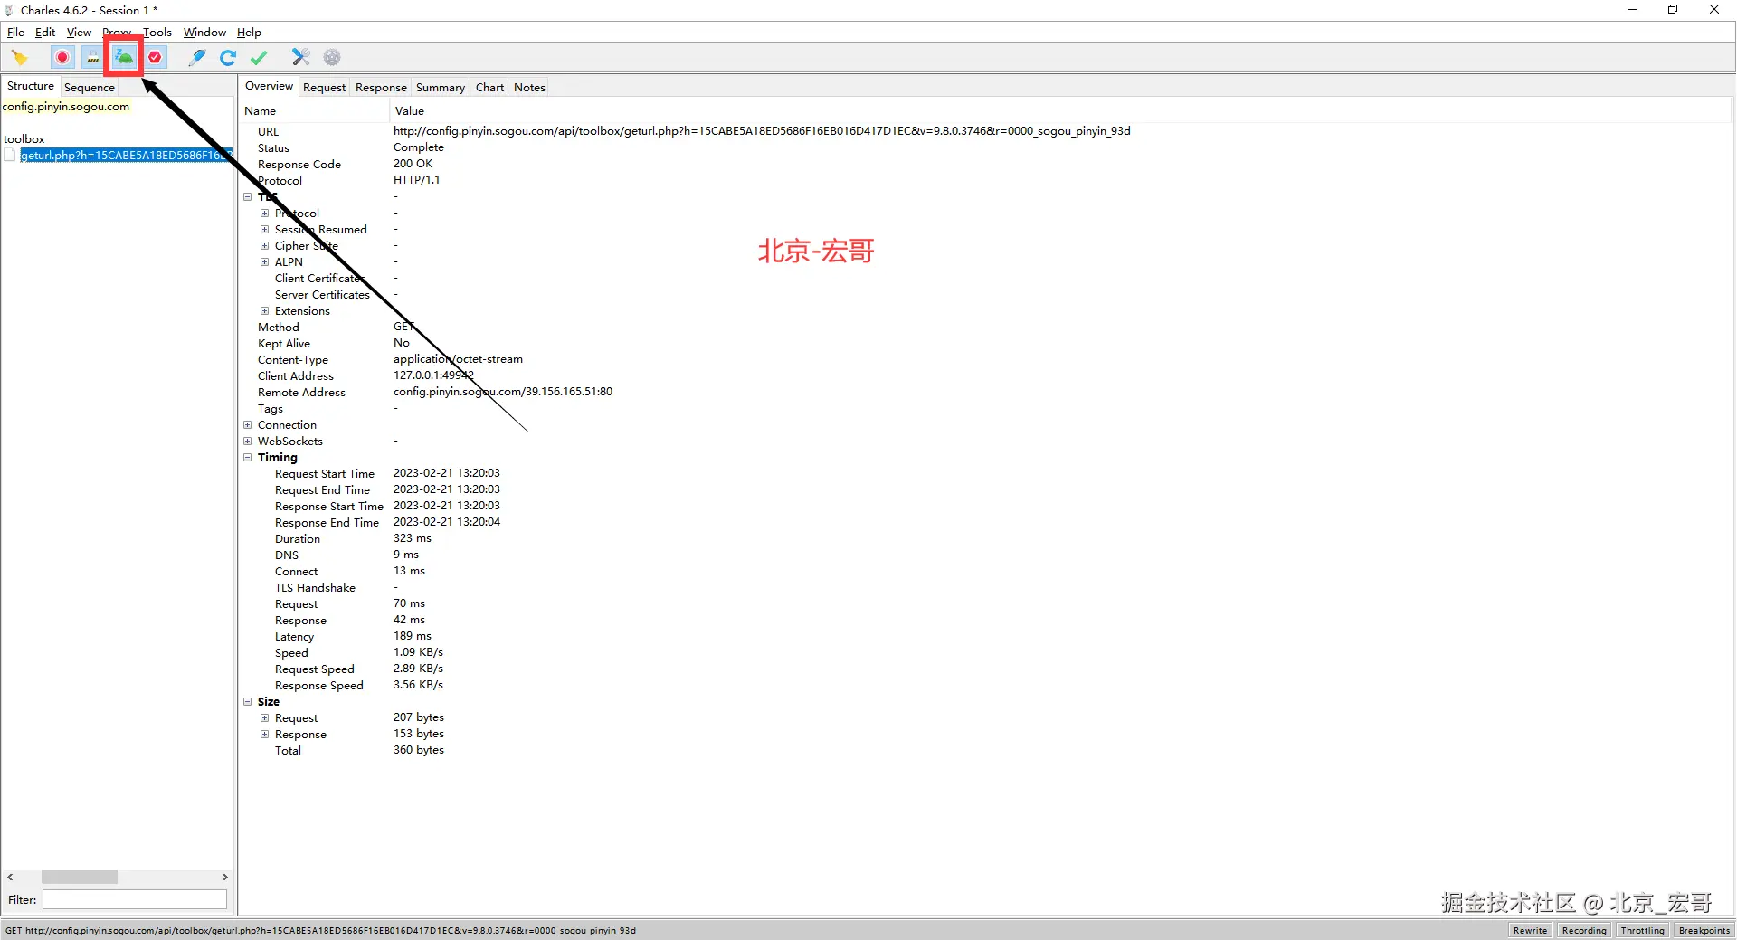Click the Content-Type row label
The image size is (1737, 940).
[x=293, y=360]
